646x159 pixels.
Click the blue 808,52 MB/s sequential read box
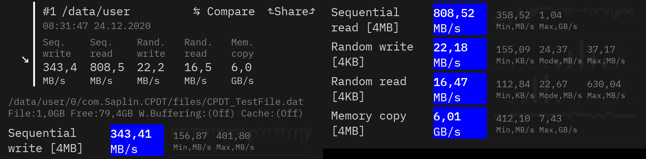point(460,20)
